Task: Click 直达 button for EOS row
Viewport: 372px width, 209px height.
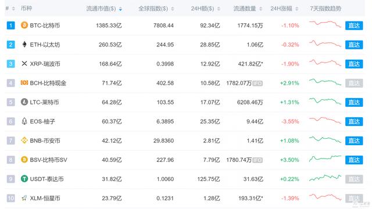Action: (x=354, y=121)
